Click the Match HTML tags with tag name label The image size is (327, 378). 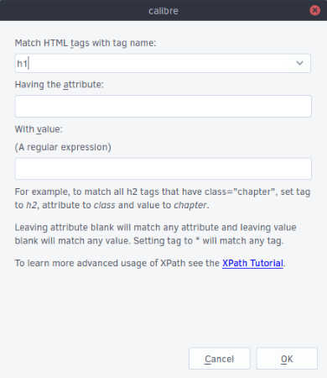point(86,43)
